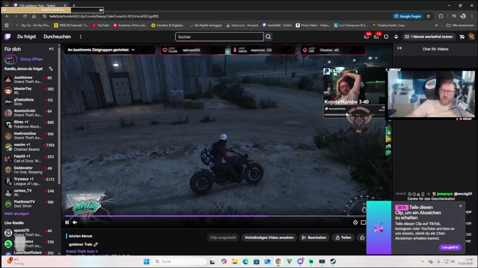Focus the Twitch Suchen search field
The height and width of the screenshot is (268, 478).
coord(219,36)
